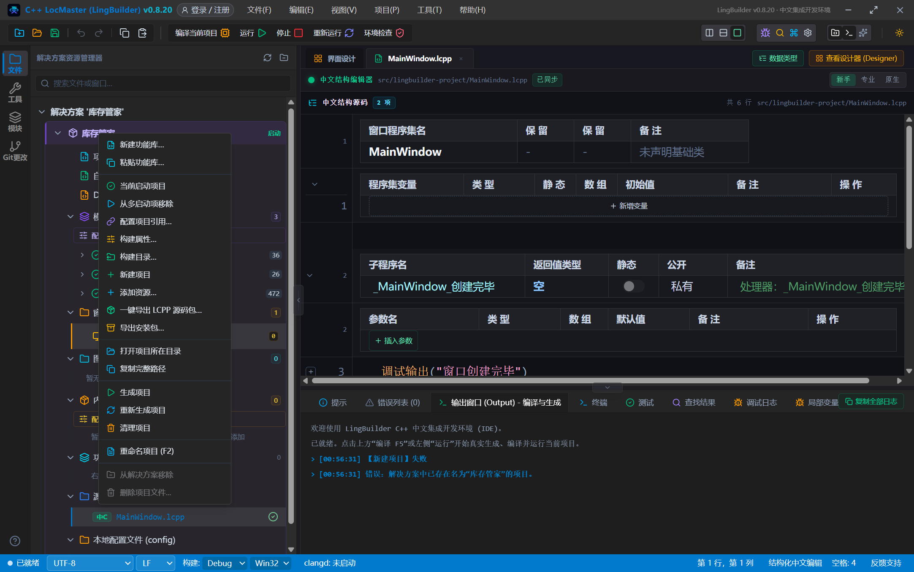914x572 pixels.
Task: Click the new project toolbar icon
Action: 19,33
